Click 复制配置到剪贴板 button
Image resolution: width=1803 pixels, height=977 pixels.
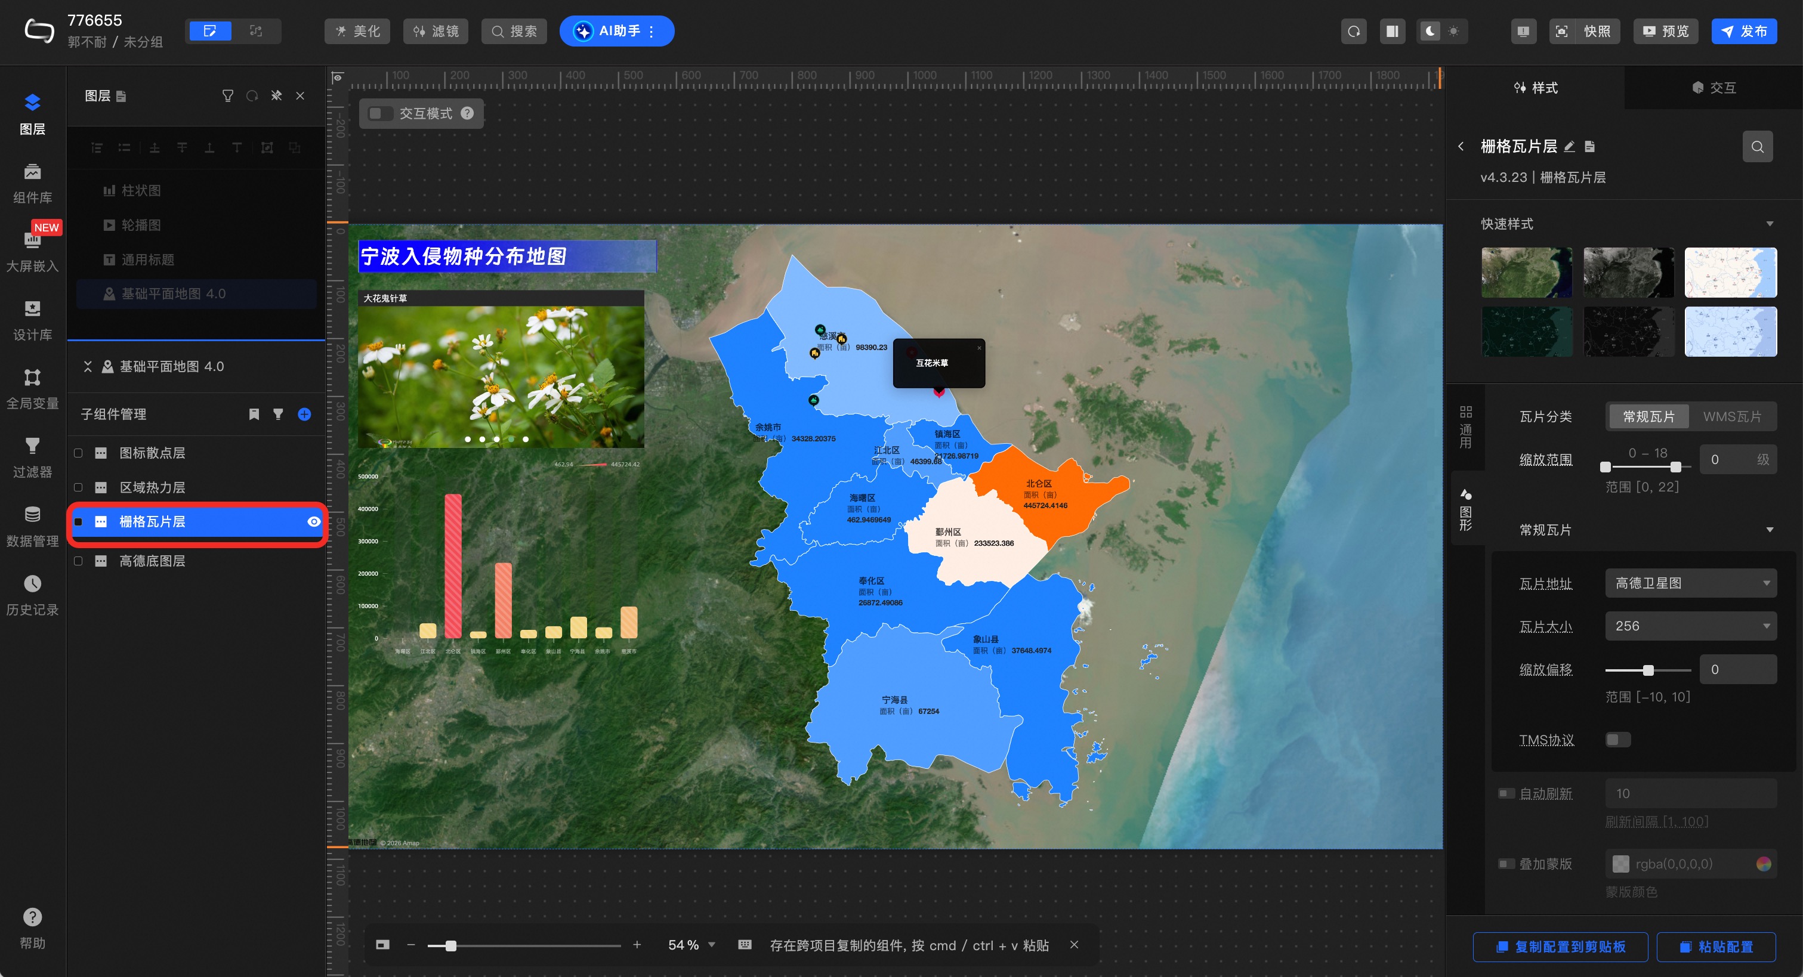tap(1560, 947)
